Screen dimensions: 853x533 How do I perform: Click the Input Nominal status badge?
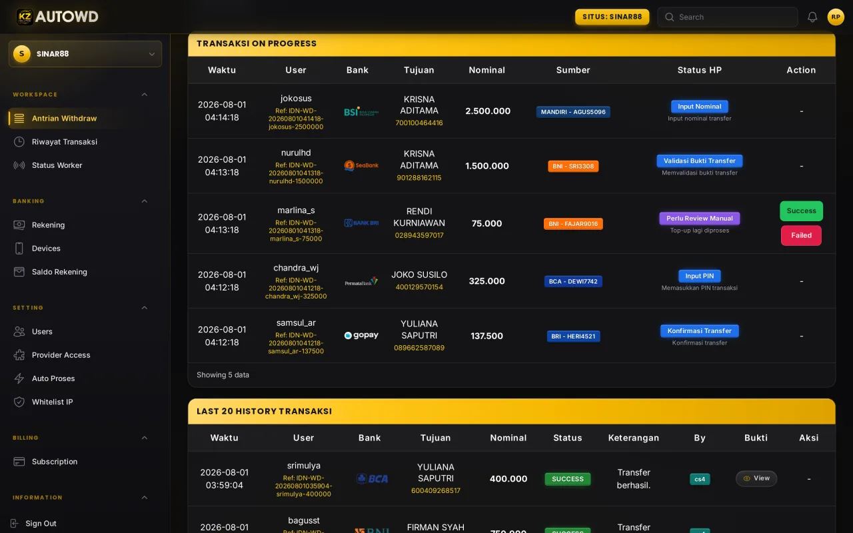pyautogui.click(x=700, y=107)
